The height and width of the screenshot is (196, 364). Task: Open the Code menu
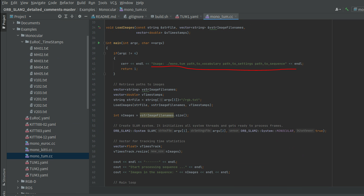coord(52,3)
